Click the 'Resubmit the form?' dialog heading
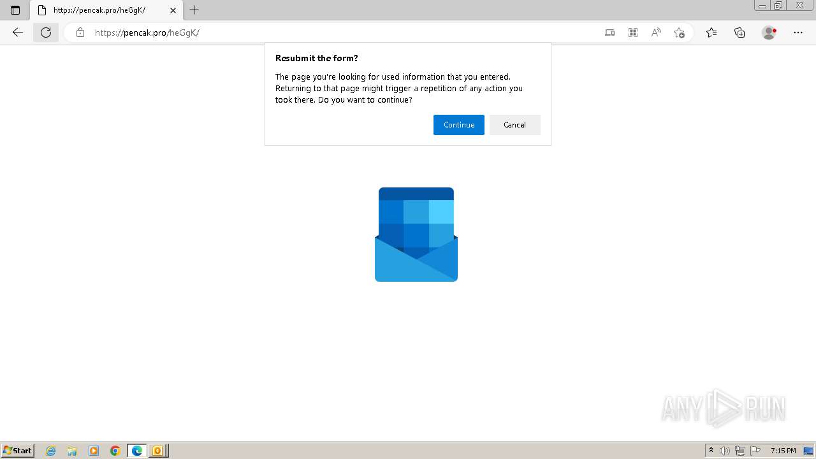Image resolution: width=816 pixels, height=459 pixels. click(x=317, y=58)
